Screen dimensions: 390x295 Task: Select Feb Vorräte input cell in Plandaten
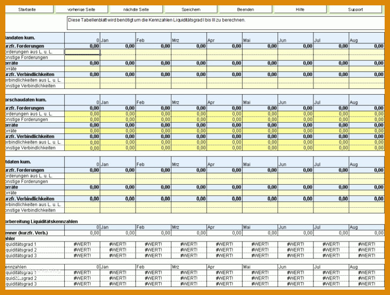(153, 69)
